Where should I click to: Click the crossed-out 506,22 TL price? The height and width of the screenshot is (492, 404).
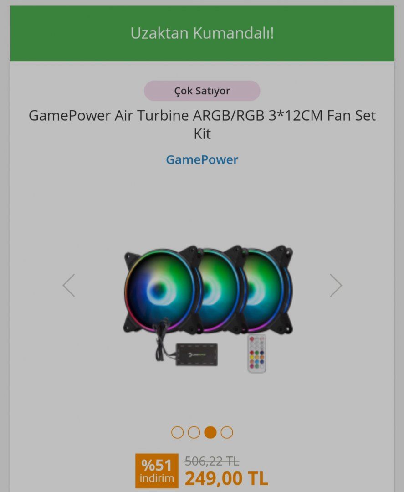212,461
